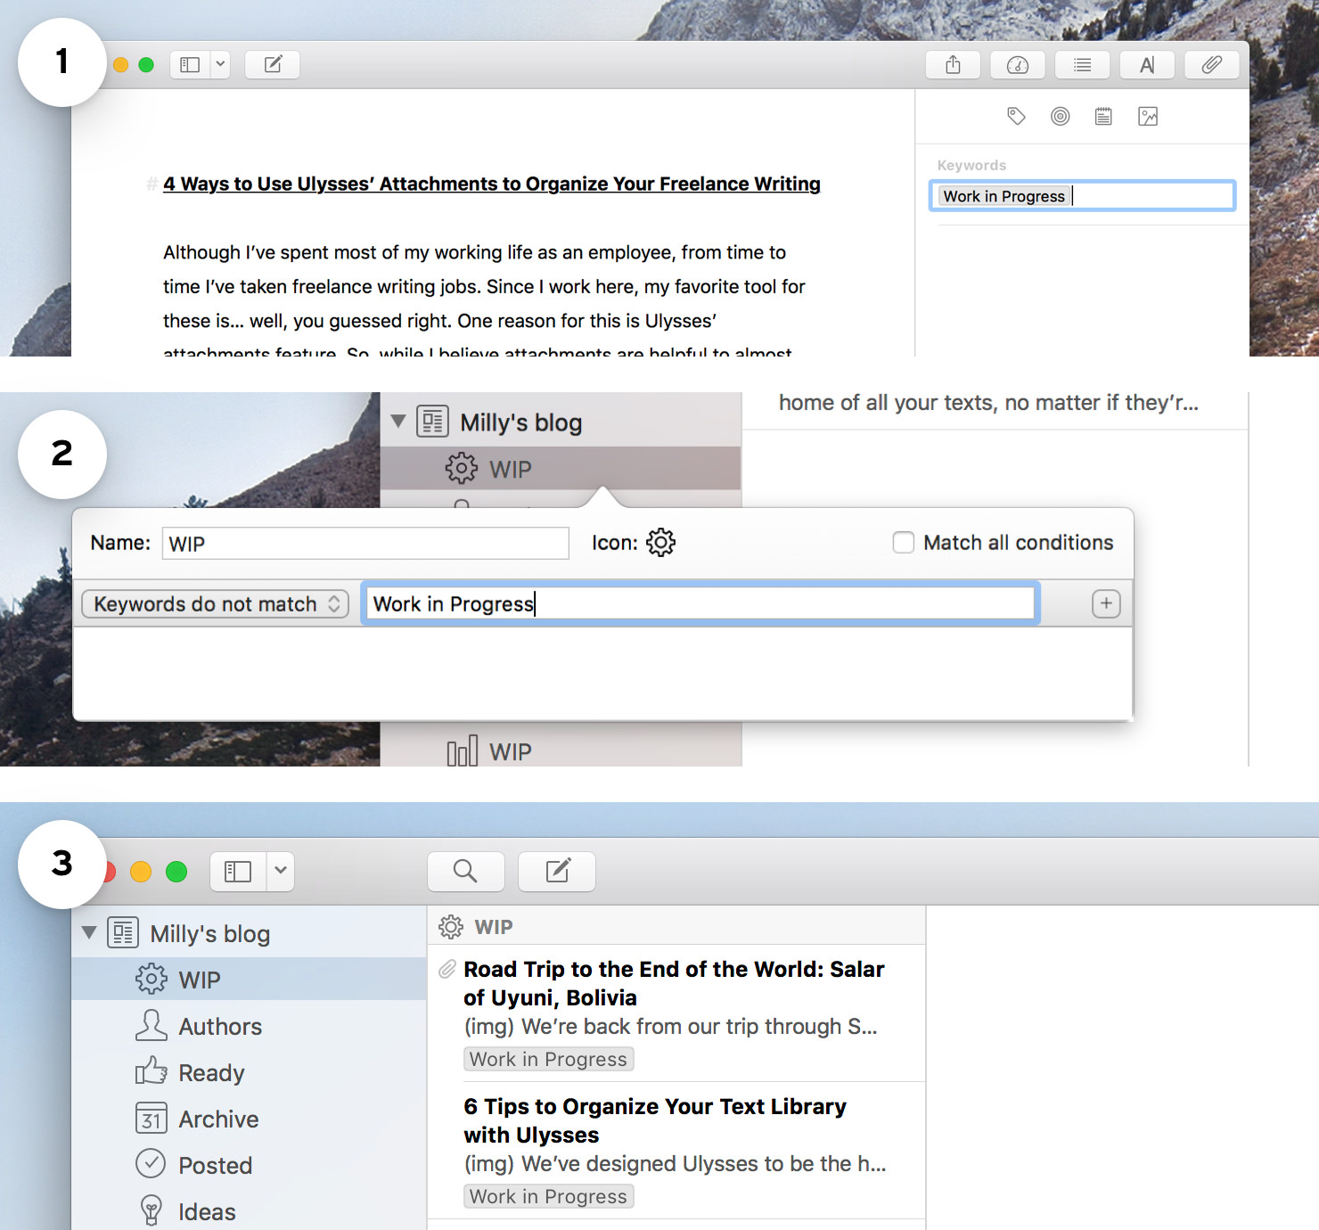Click the paperclip icon beside Road Trip sheet
Image resolution: width=1319 pixels, height=1230 pixels.
click(447, 969)
